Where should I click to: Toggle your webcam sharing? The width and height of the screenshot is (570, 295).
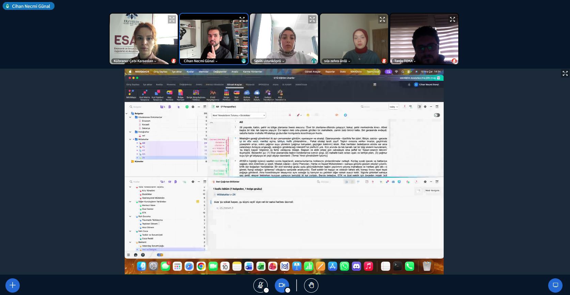tap(282, 285)
